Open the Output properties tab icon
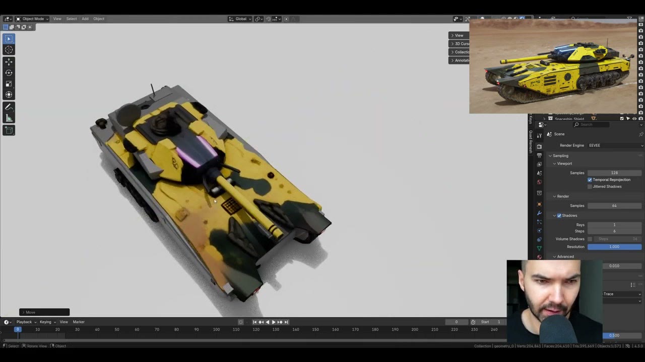This screenshot has height=362, width=645. [x=539, y=155]
